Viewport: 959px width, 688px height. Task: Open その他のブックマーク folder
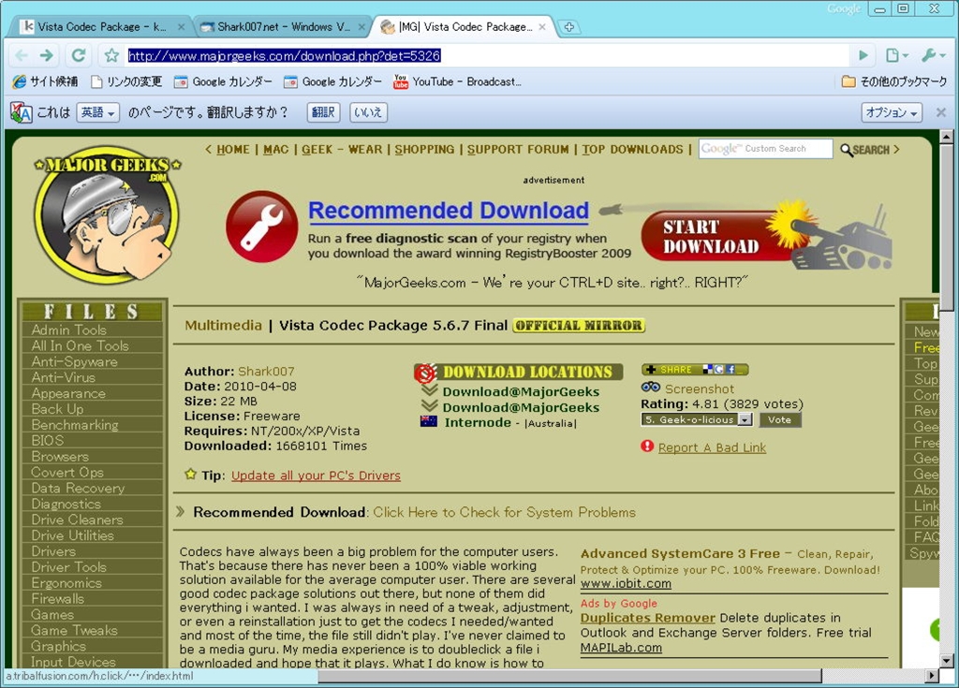pos(894,81)
